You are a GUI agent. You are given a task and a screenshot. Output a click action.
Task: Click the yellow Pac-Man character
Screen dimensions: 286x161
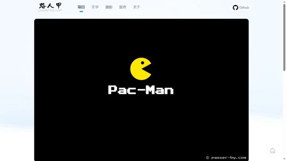(141, 69)
